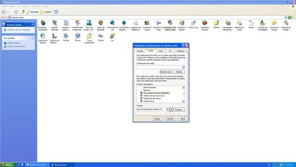
Task: Open Sonidos file dropdown arrow
Action: 167,109
